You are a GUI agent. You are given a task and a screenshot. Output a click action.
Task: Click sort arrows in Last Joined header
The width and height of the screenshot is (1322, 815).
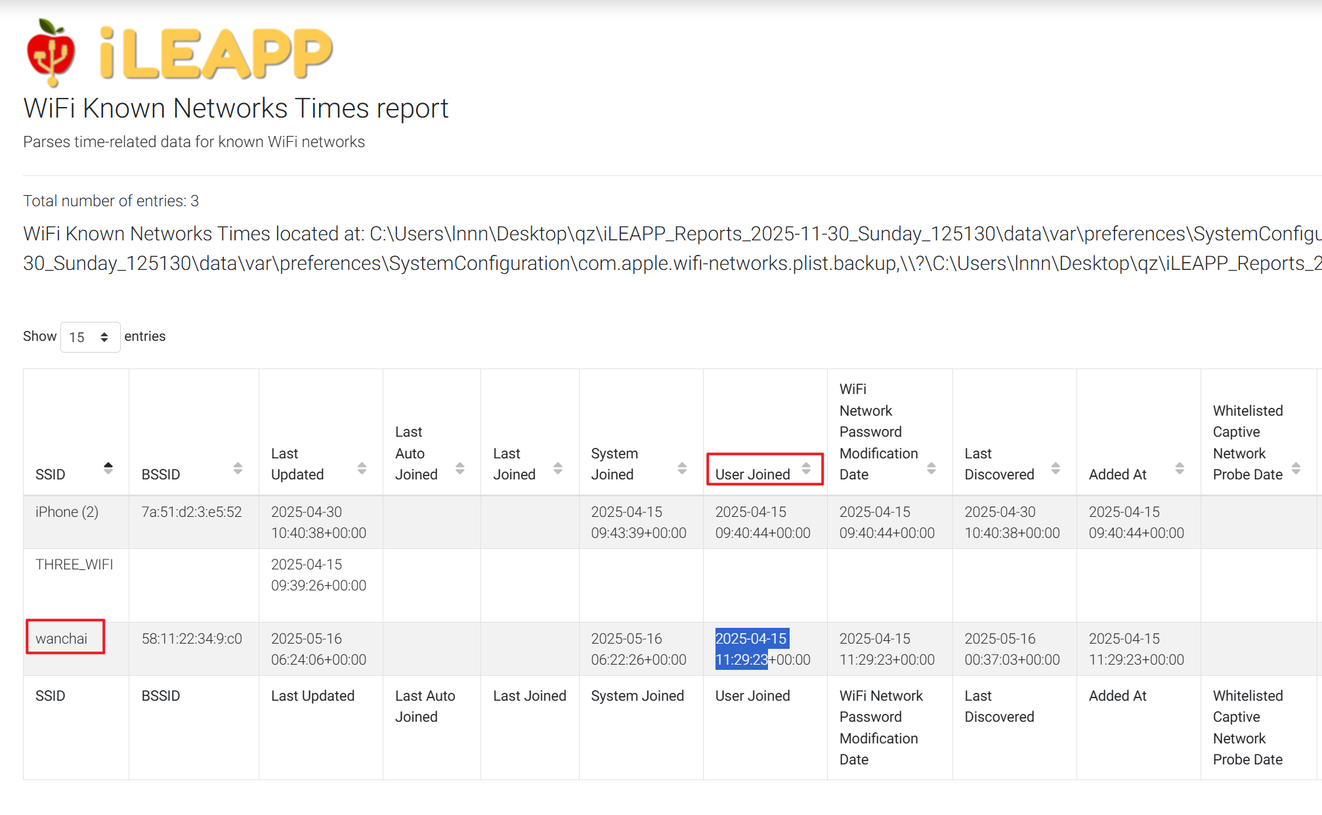(x=557, y=468)
